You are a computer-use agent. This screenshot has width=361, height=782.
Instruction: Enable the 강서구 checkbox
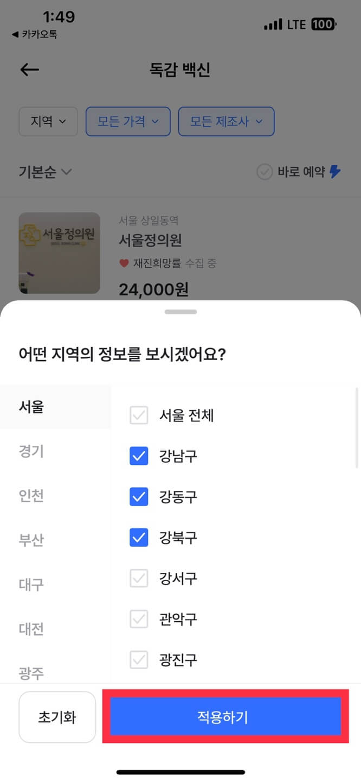(139, 578)
